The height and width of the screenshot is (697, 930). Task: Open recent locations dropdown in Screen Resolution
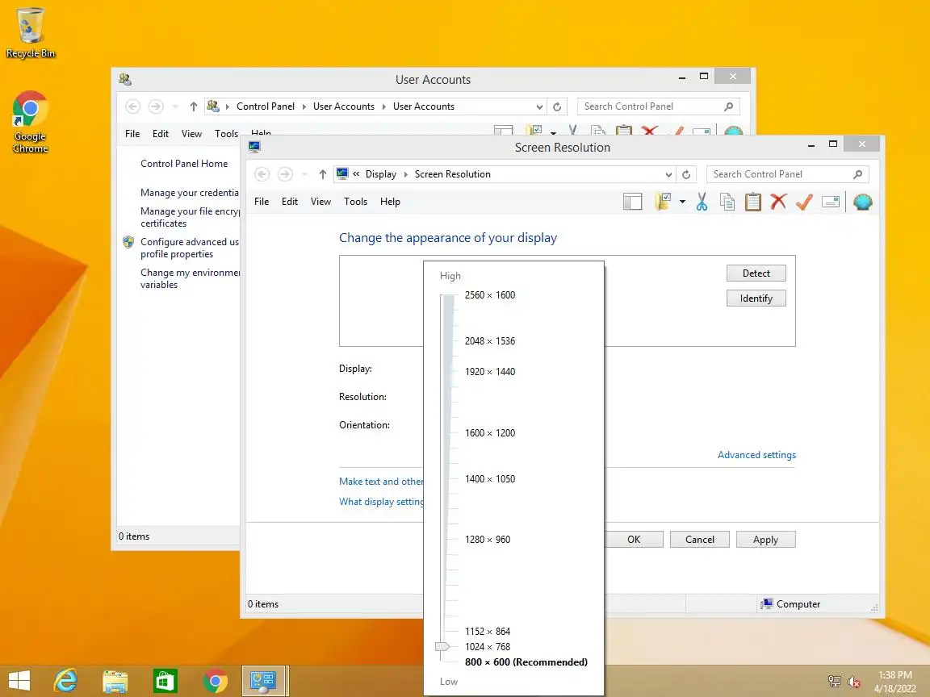(304, 174)
